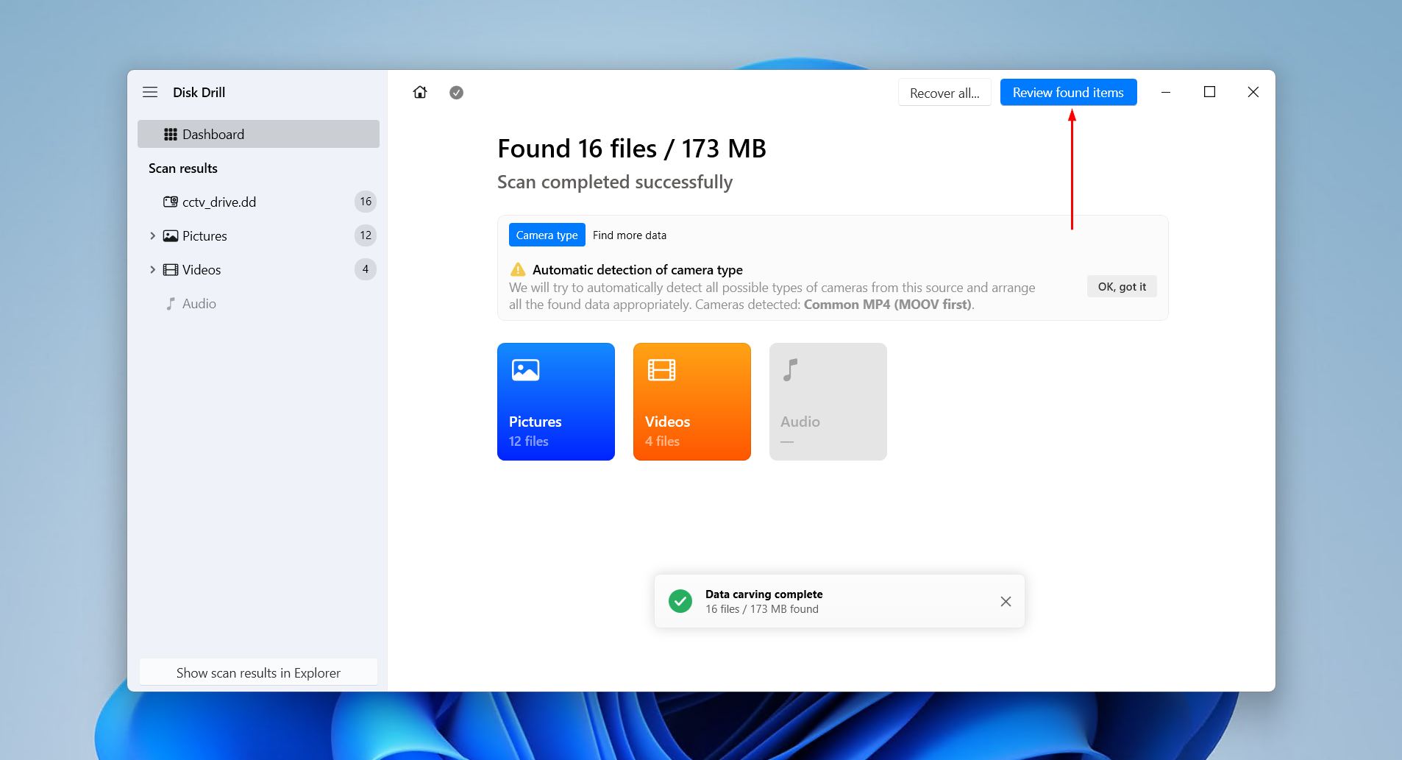Click the Disk Drill title text

[199, 92]
